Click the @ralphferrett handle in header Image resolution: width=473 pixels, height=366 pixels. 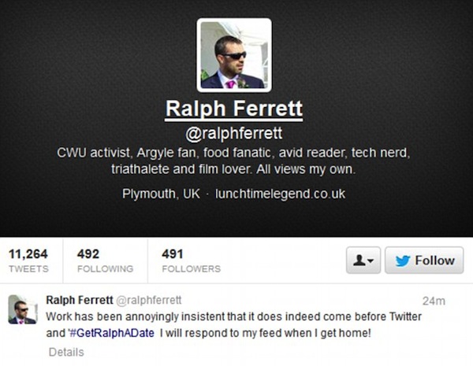[x=234, y=134]
